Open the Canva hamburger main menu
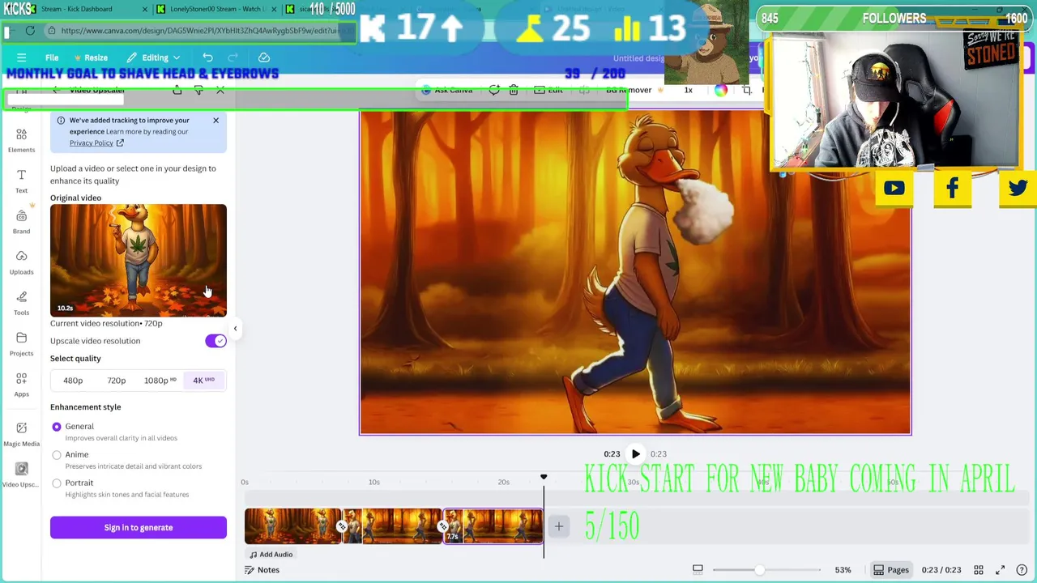Viewport: 1037px width, 583px height. [x=21, y=57]
